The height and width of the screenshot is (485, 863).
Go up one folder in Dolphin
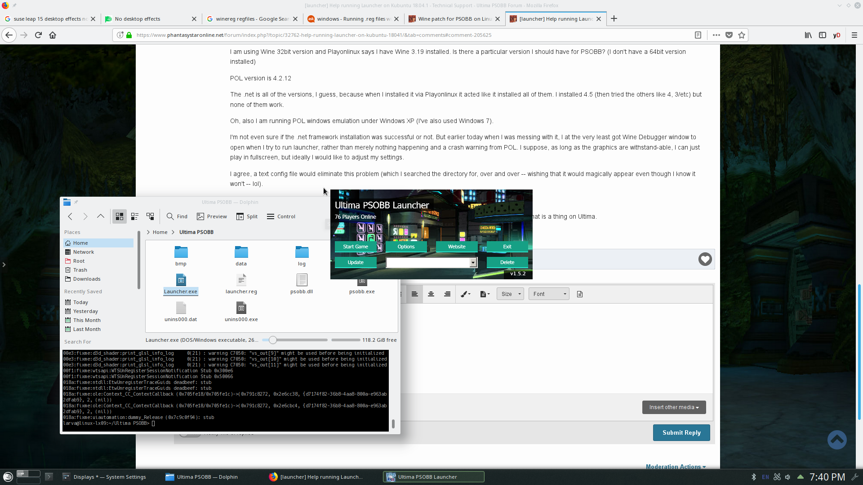click(x=101, y=216)
